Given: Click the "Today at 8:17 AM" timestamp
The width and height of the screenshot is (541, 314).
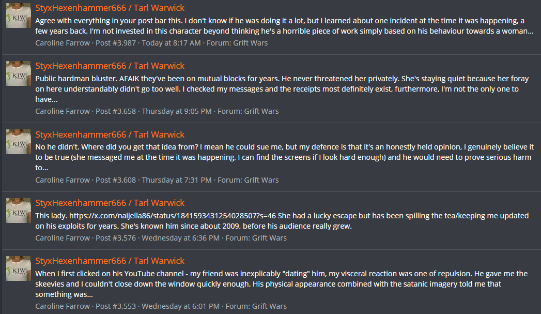Looking at the screenshot, I should (171, 43).
